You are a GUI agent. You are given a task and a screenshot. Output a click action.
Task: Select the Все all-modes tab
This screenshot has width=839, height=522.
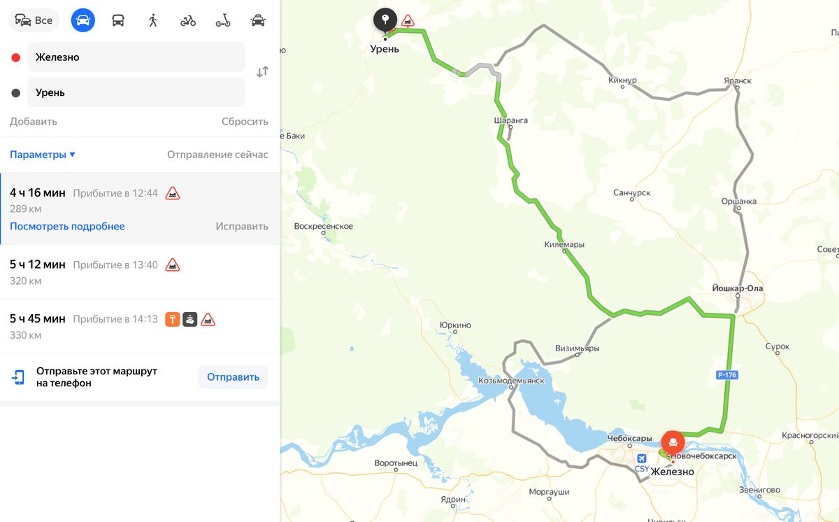(34, 20)
